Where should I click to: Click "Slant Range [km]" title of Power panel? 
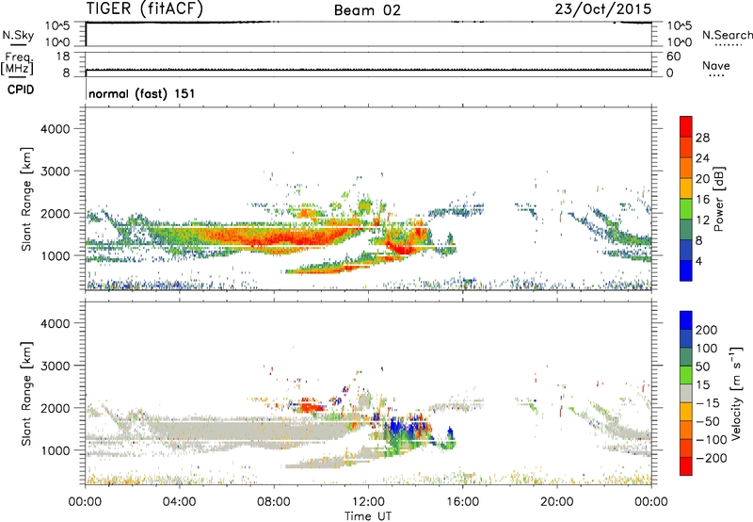point(26,199)
